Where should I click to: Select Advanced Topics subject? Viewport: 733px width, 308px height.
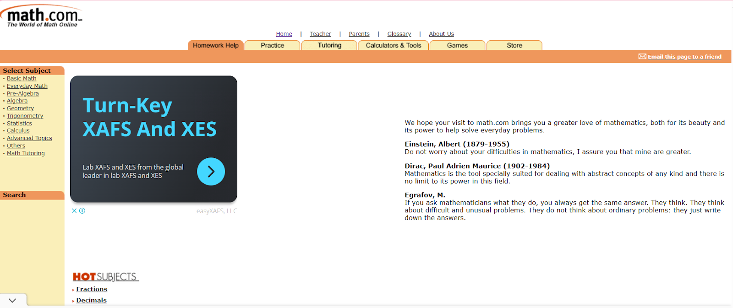tap(29, 138)
